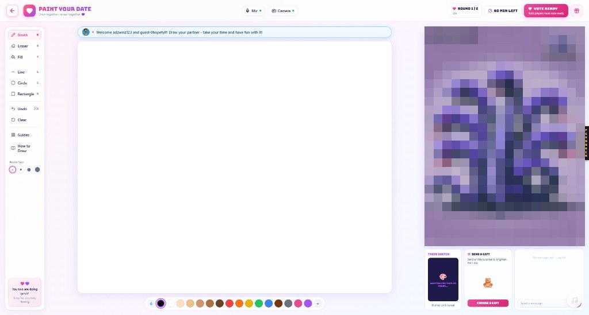Image resolution: width=589 pixels, height=315 pixels.
Task: Pick the white color swatch
Action: click(170, 304)
